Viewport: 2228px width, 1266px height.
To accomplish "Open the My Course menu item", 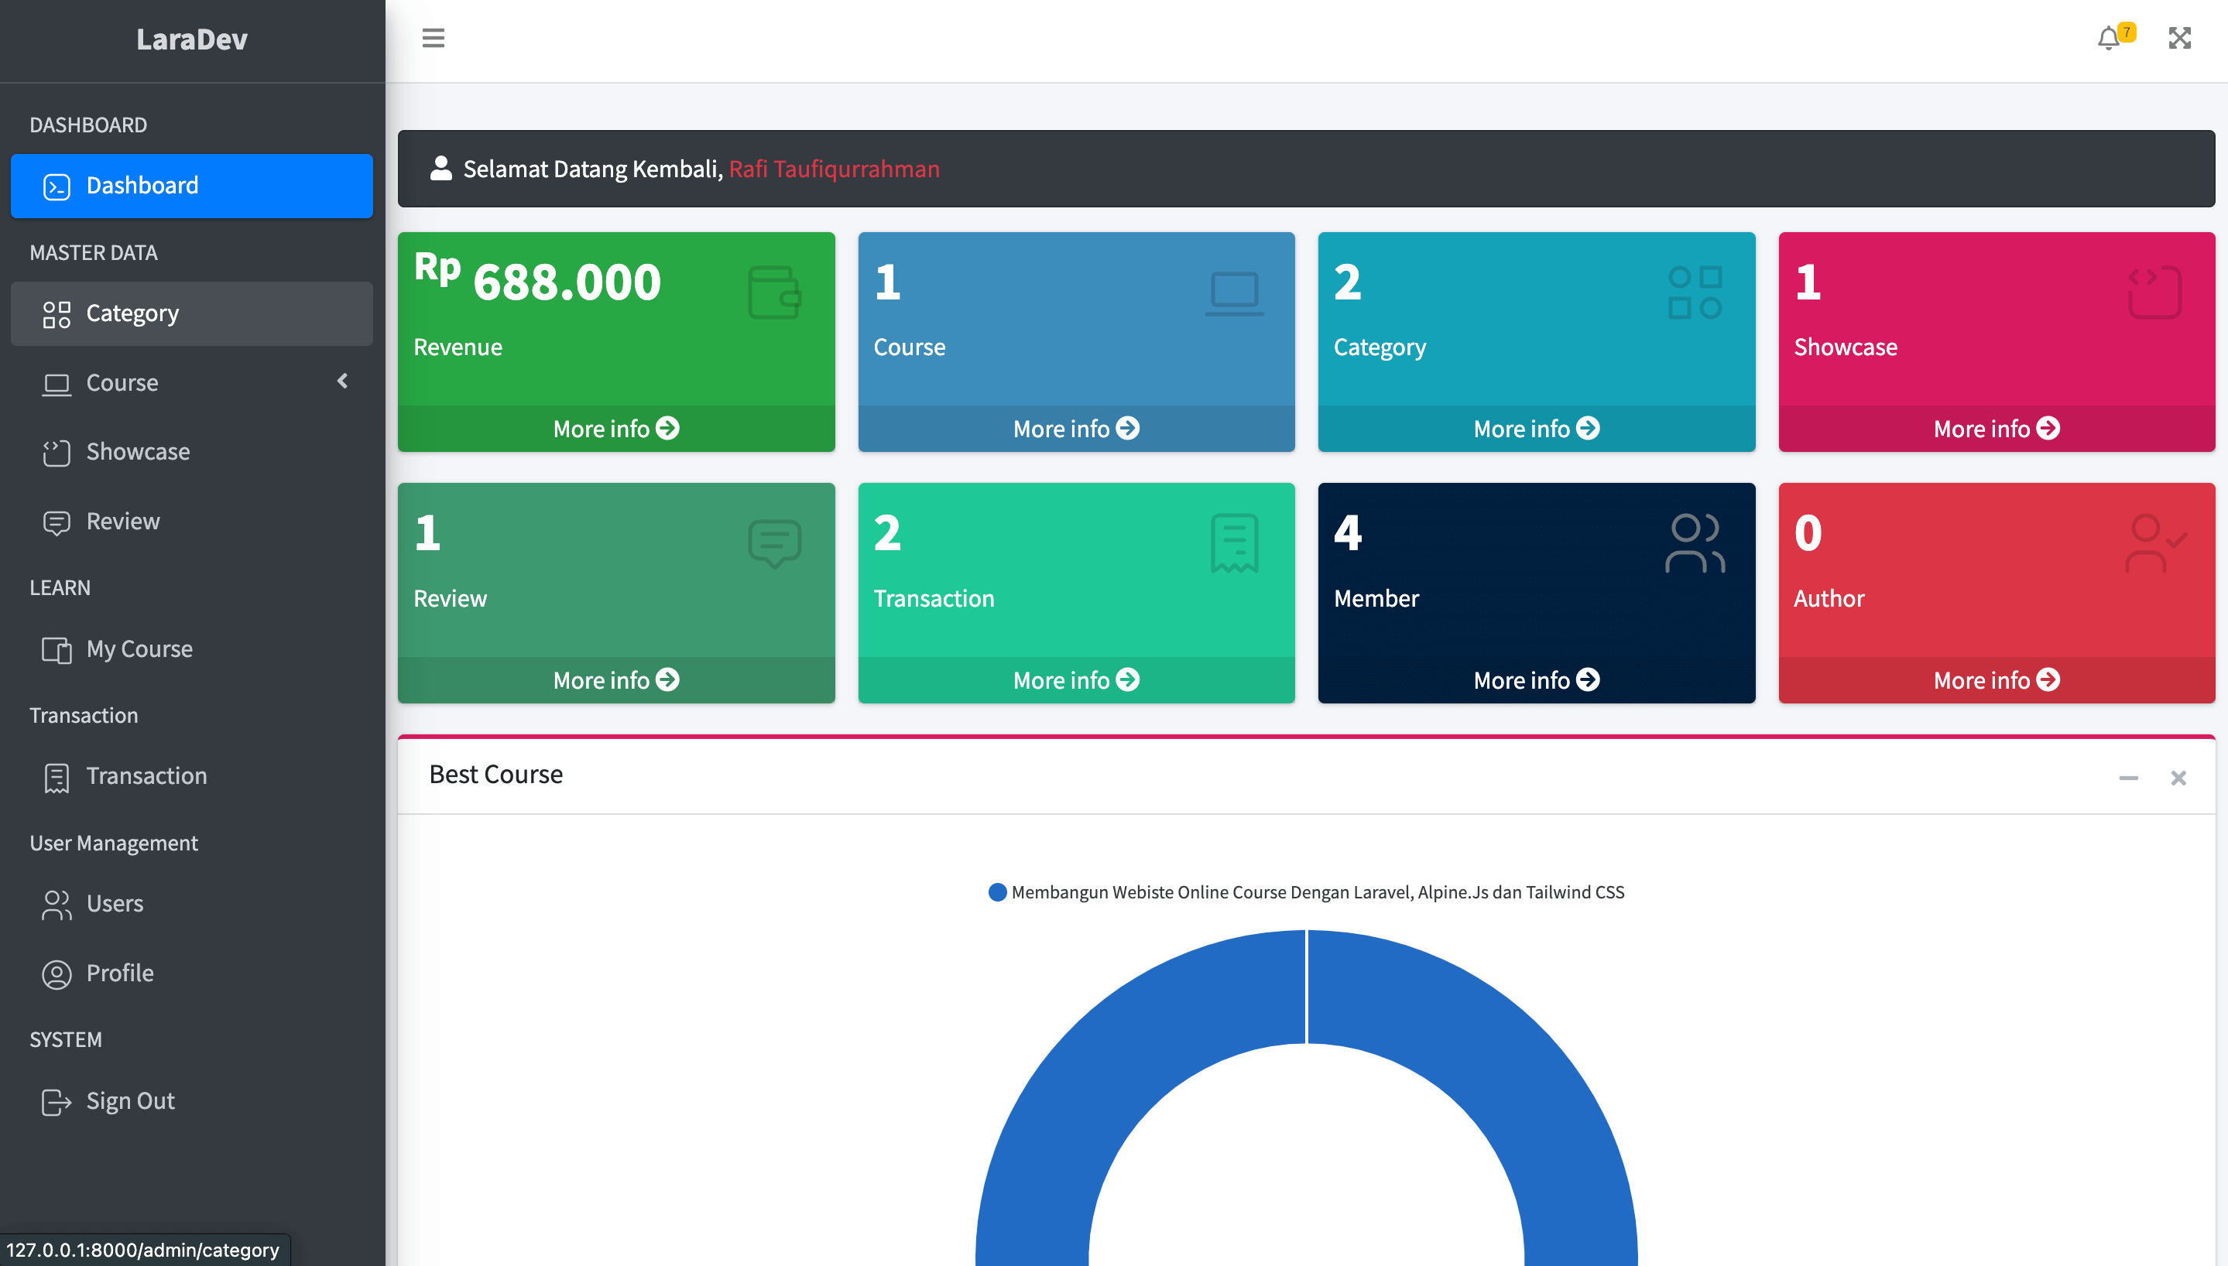I will pos(191,649).
